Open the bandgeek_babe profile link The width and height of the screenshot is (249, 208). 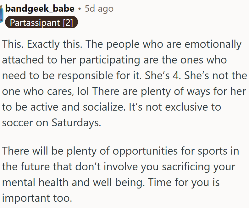click(x=40, y=8)
